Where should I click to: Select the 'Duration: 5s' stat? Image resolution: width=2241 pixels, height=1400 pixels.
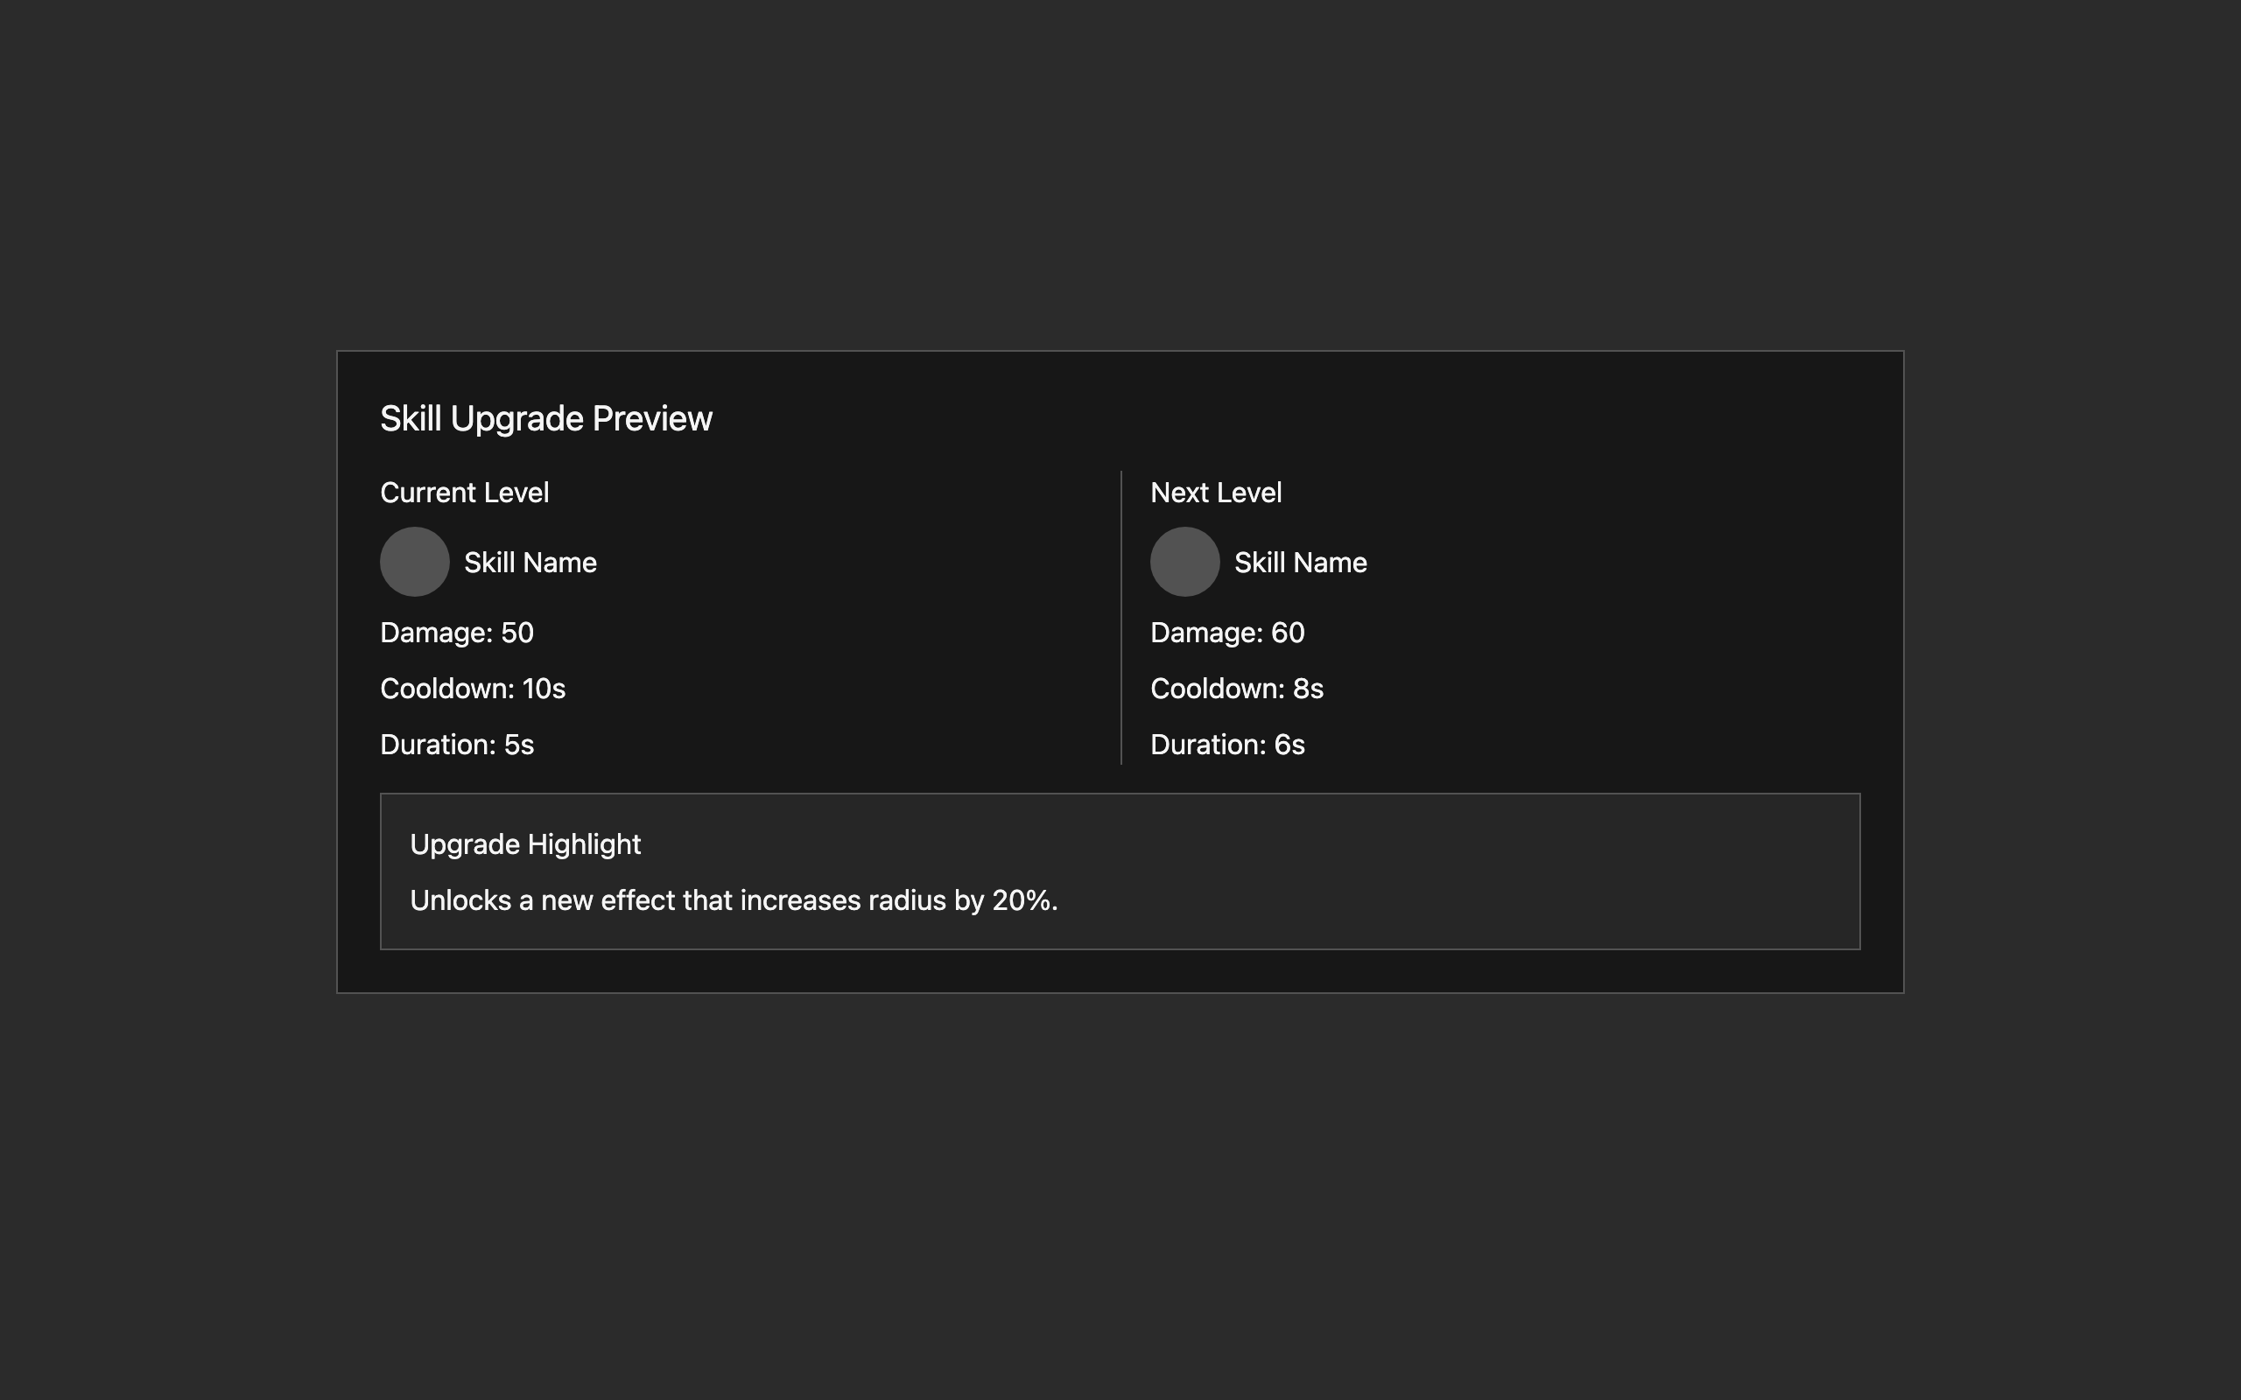pos(457,745)
